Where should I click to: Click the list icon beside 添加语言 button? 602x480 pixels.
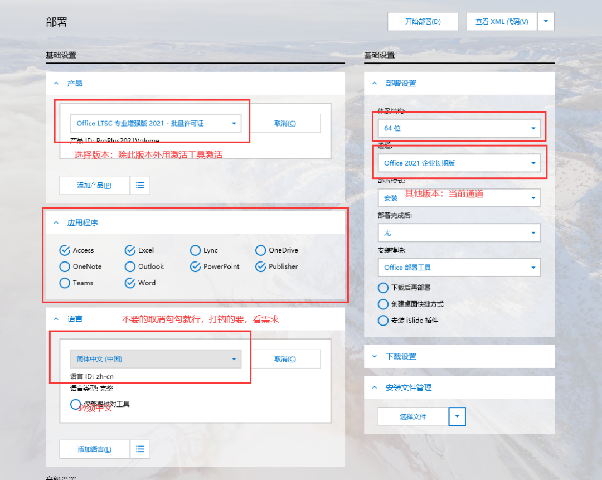(140, 449)
